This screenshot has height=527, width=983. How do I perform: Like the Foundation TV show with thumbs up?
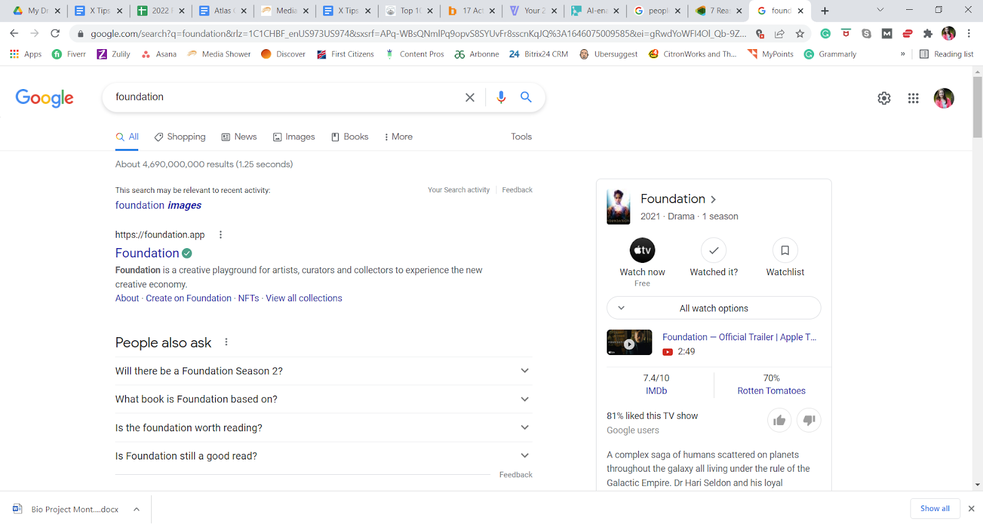click(780, 420)
